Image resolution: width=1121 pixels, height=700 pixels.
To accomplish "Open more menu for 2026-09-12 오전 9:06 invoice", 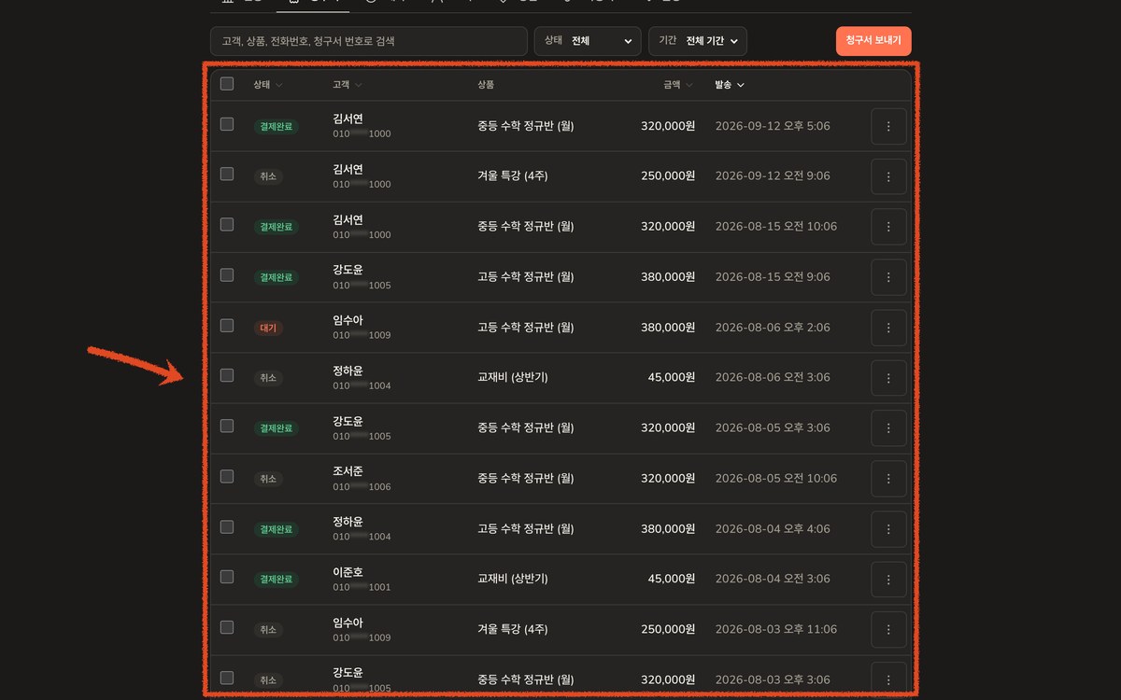I will click(888, 176).
